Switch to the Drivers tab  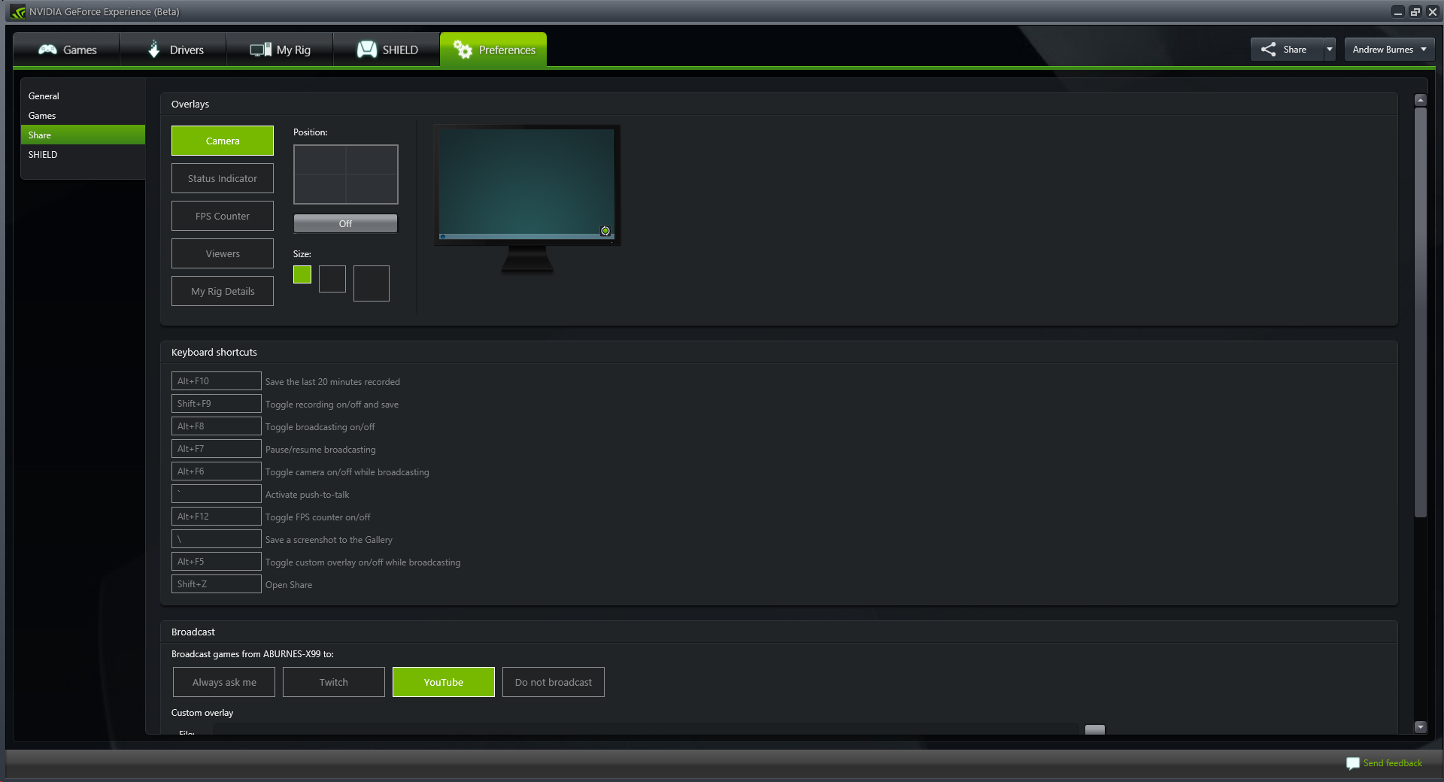[x=174, y=50]
